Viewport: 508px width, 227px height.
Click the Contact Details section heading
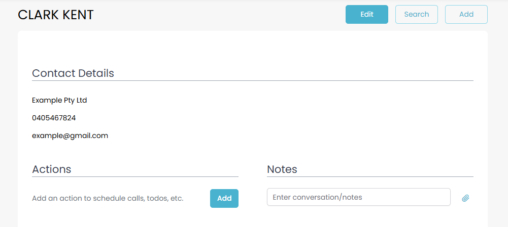pos(73,73)
